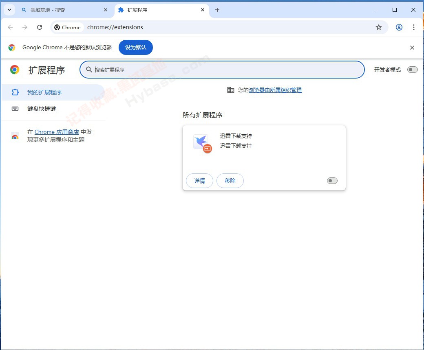Open the Chrome 应用商店 link
The image size is (424, 350).
(57, 132)
